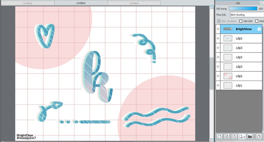This screenshot has height=142, width=264.
Task: Toggle visibility of Lớp3 just above Lớp2
Action: [x=218, y=67]
